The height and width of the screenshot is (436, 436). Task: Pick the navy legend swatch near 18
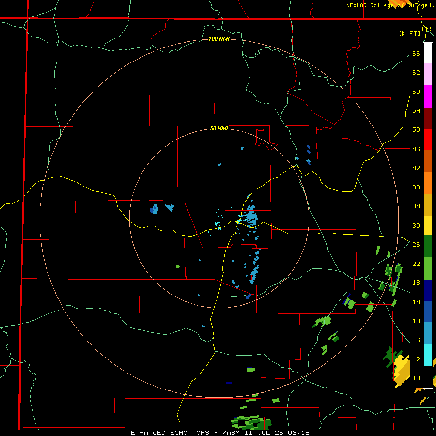pyautogui.click(x=428, y=290)
